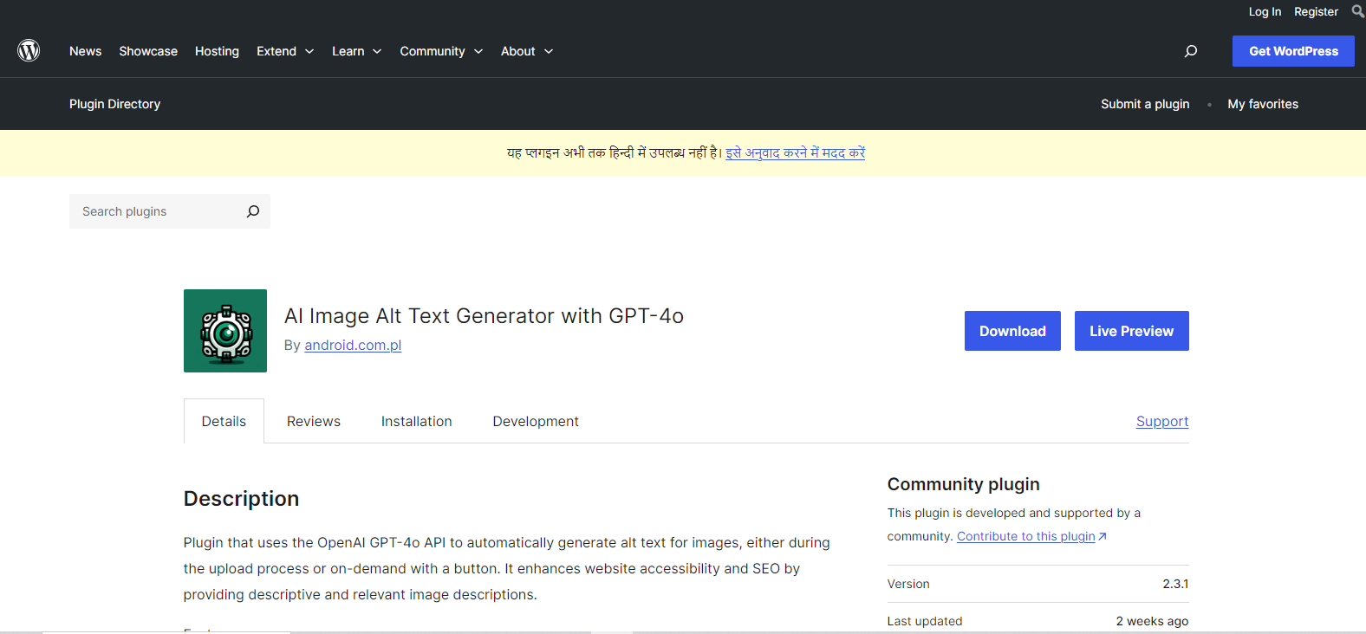1366x634 pixels.
Task: Follow the Hindi translation help link
Action: [796, 152]
